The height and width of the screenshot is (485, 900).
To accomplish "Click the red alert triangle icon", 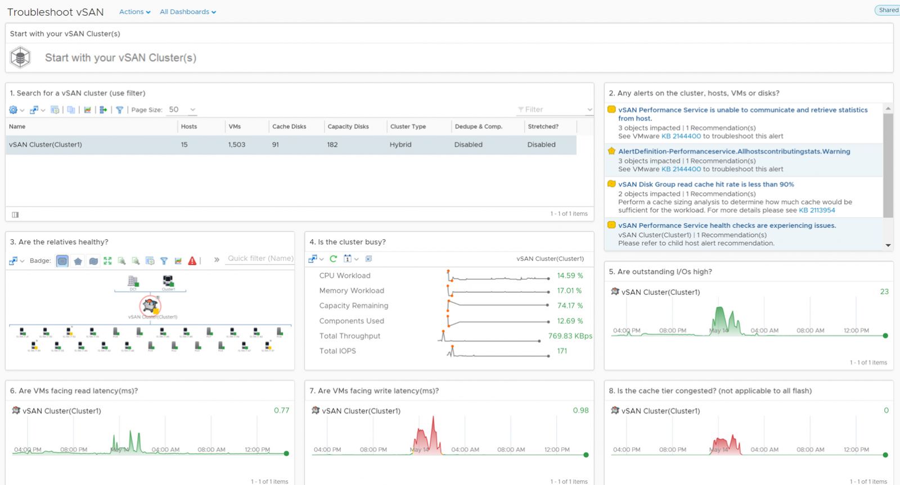I will pyautogui.click(x=192, y=261).
